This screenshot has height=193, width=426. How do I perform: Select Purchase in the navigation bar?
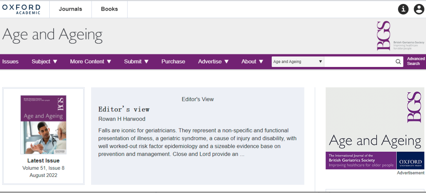pyautogui.click(x=173, y=61)
